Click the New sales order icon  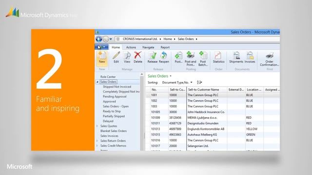[102, 58]
